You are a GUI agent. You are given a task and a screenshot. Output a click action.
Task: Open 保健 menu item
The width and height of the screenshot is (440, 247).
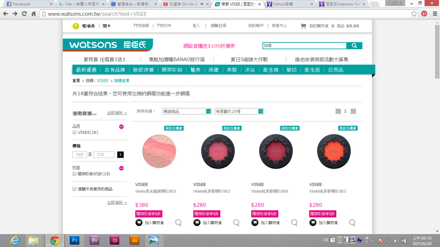pos(214,70)
